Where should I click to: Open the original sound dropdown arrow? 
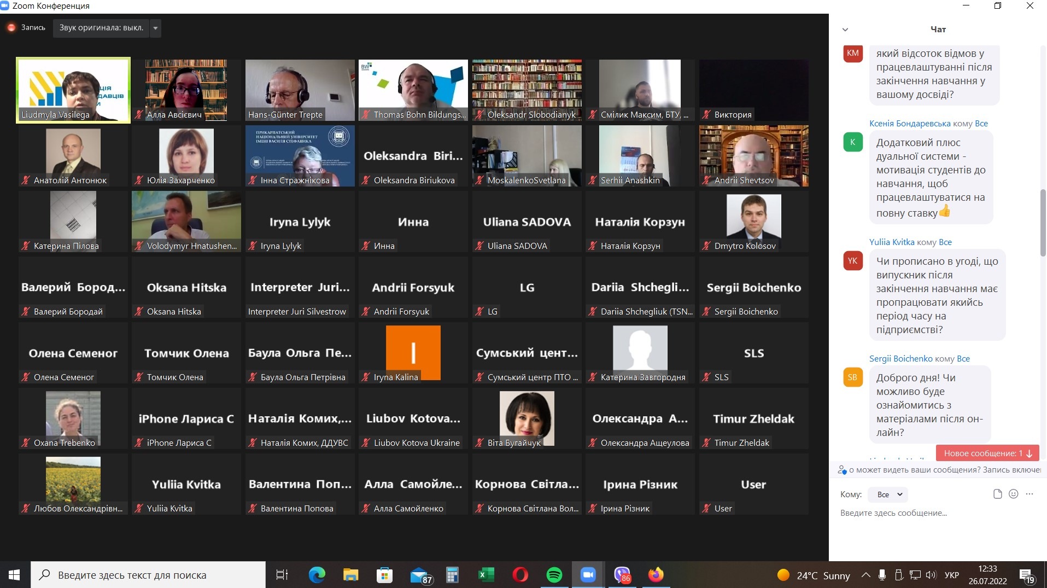point(156,28)
